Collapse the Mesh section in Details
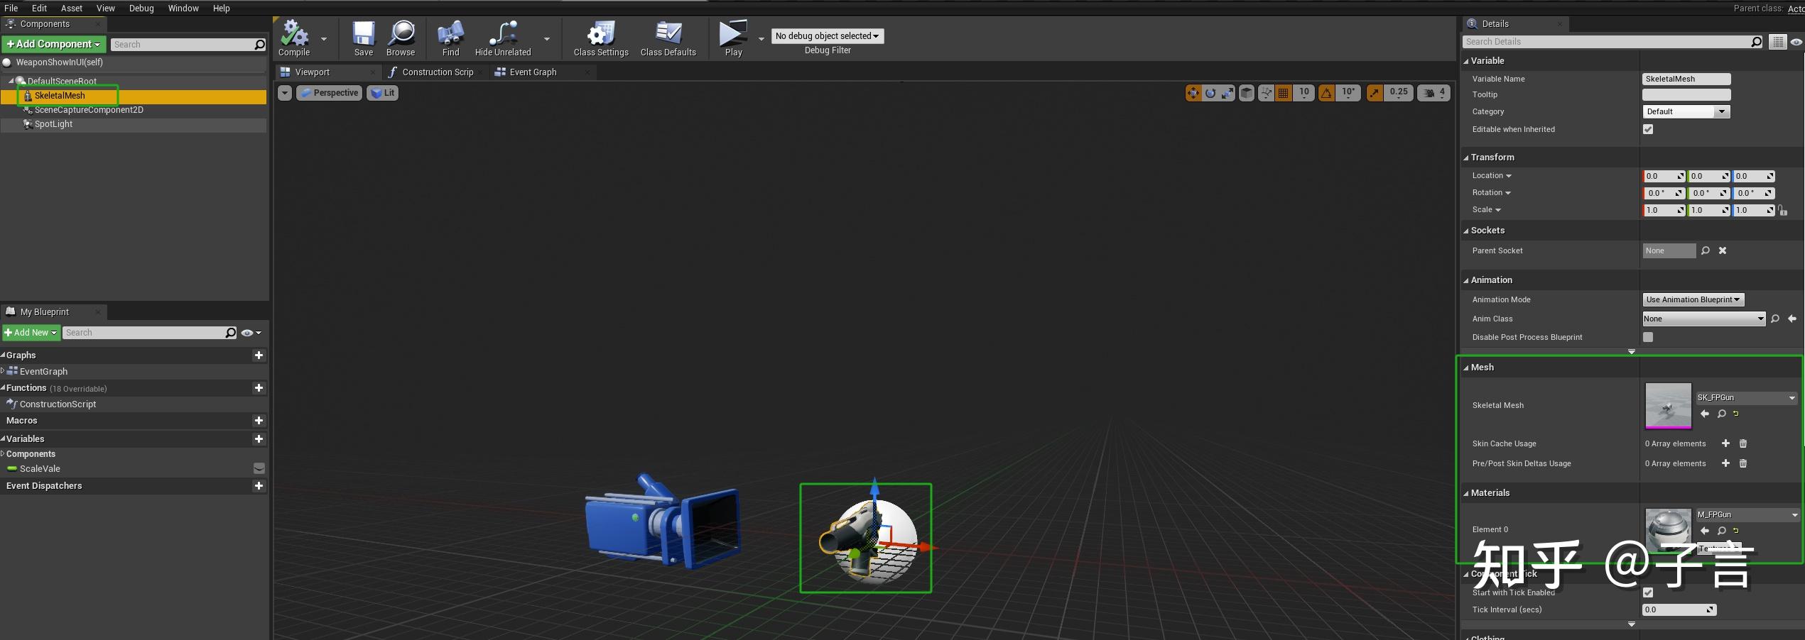The height and width of the screenshot is (640, 1805). pos(1466,367)
